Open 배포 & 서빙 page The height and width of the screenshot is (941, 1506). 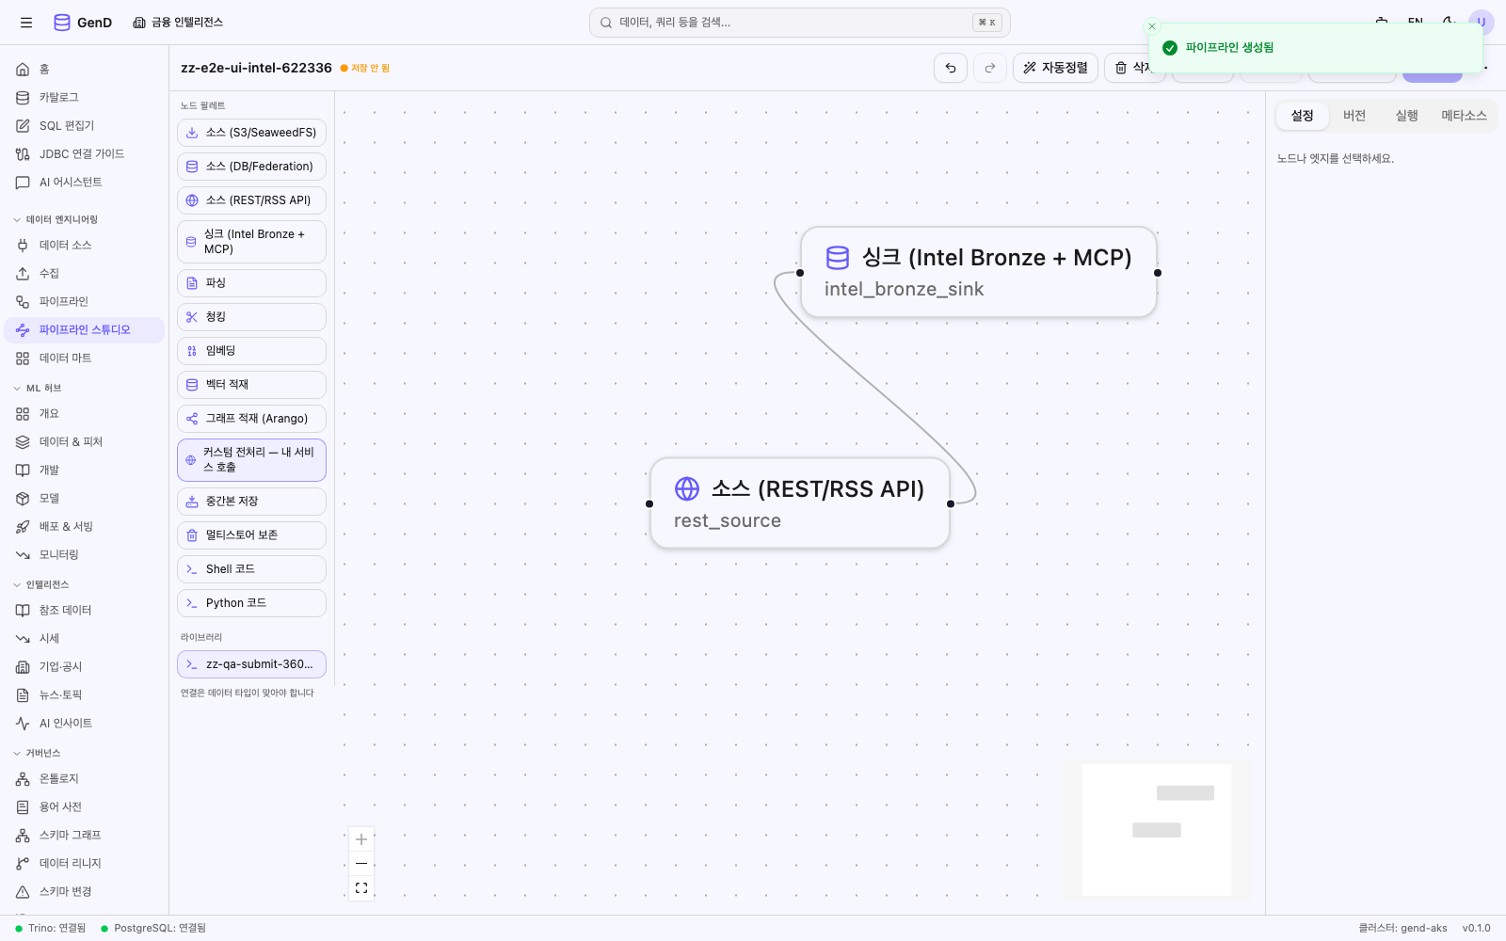(x=85, y=527)
